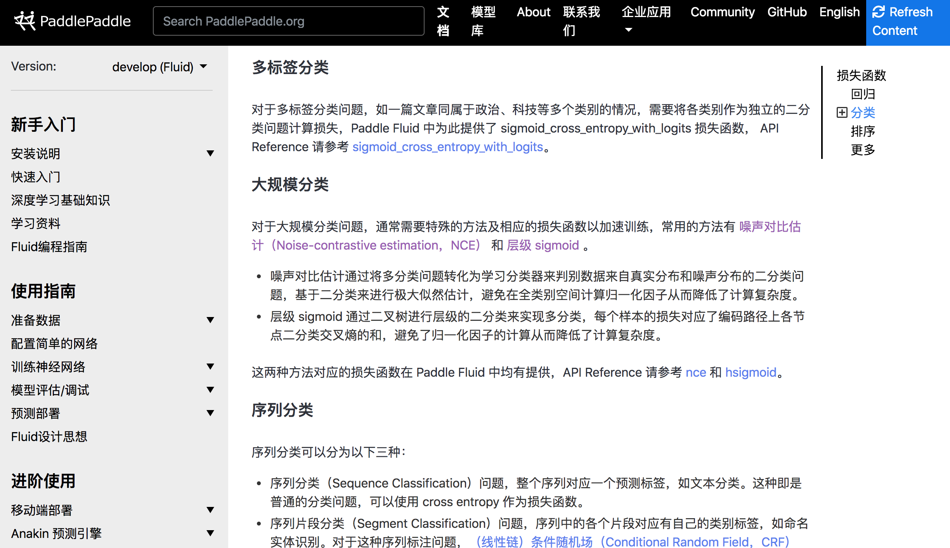
Task: Expand the 训练神经网络 section arrow
Action: pos(210,367)
